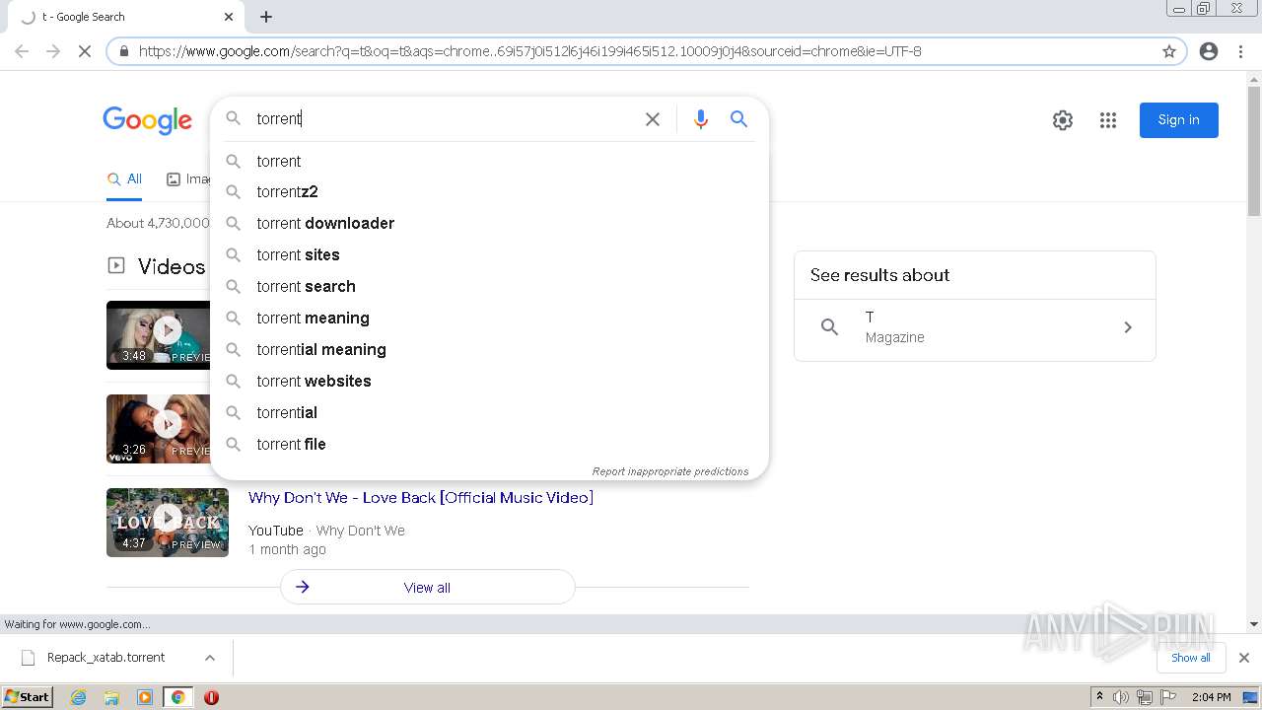Go back to the previous page
Image resolution: width=1262 pixels, height=710 pixels.
(22, 51)
